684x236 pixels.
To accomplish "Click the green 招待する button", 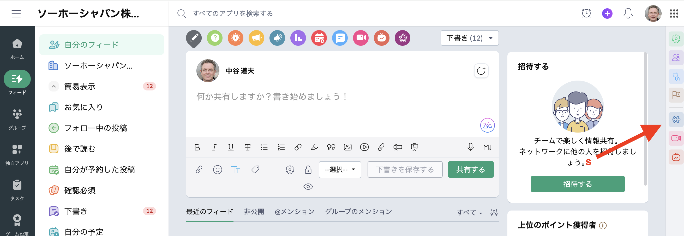I will pos(577,184).
